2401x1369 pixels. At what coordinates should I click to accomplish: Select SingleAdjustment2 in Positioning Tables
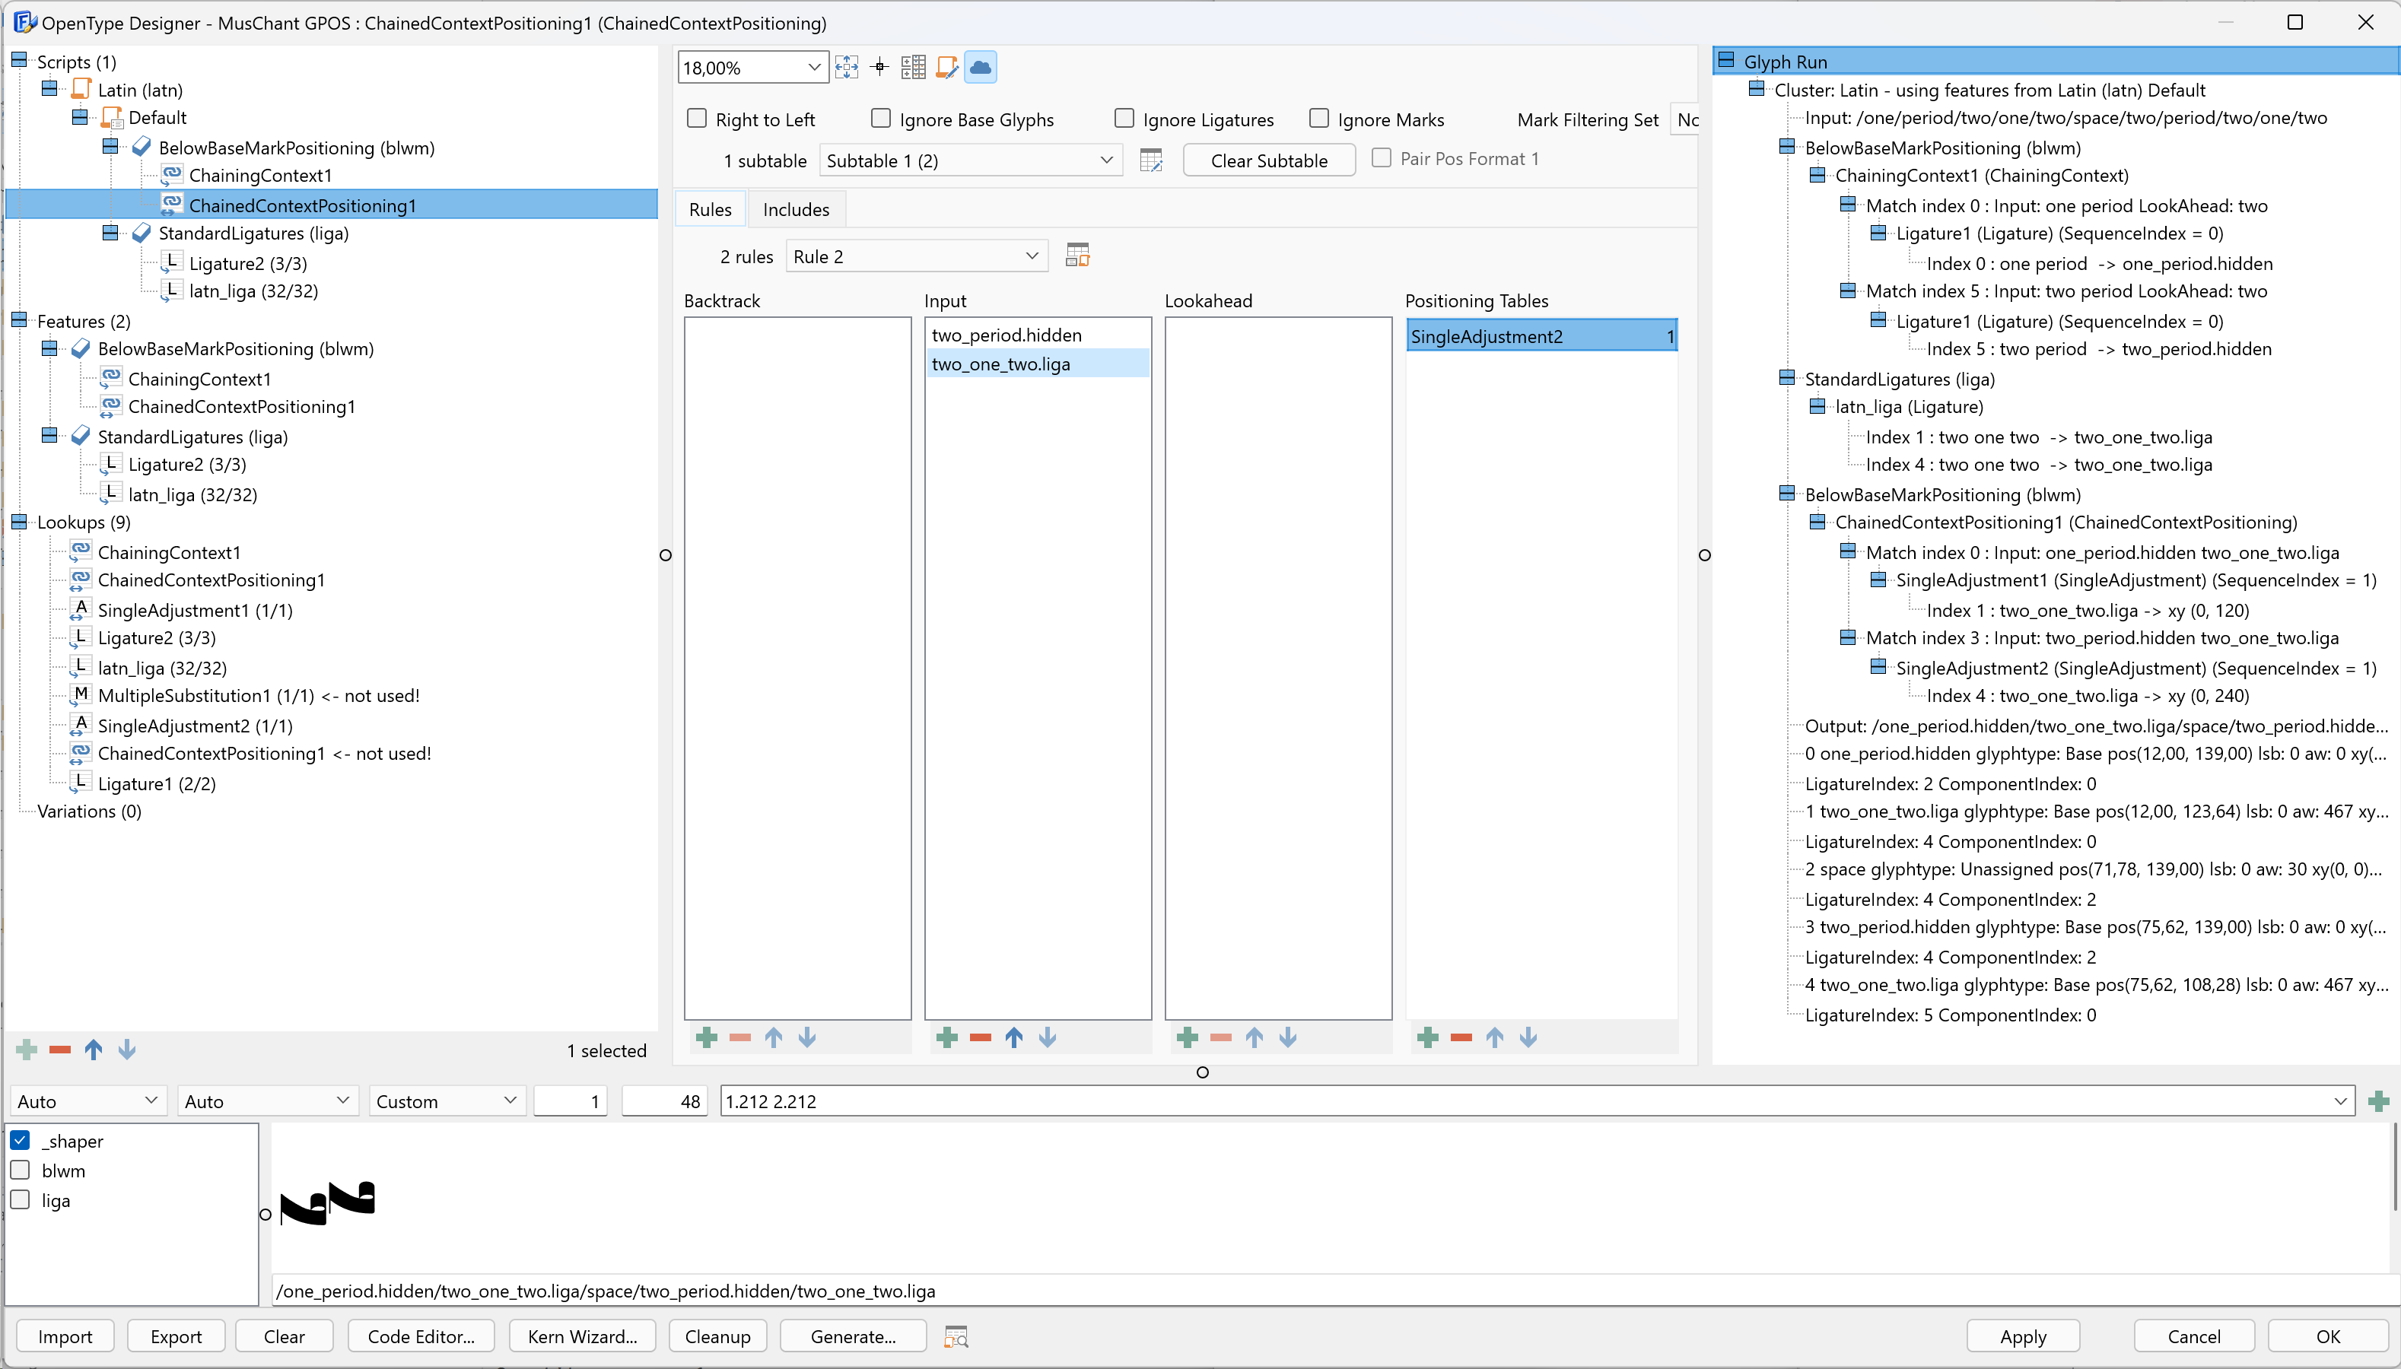[1541, 337]
